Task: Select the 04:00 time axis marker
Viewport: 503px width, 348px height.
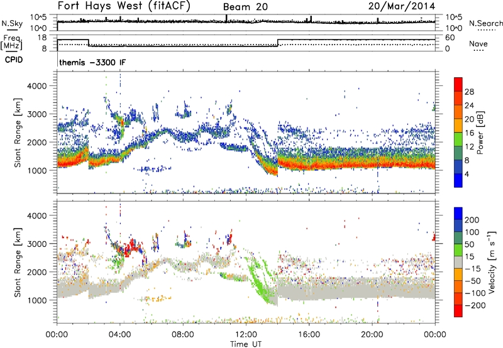Action: [x=120, y=335]
